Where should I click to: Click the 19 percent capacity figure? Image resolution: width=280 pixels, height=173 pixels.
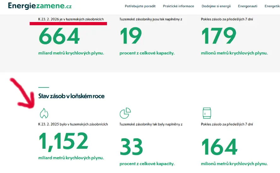131,36
